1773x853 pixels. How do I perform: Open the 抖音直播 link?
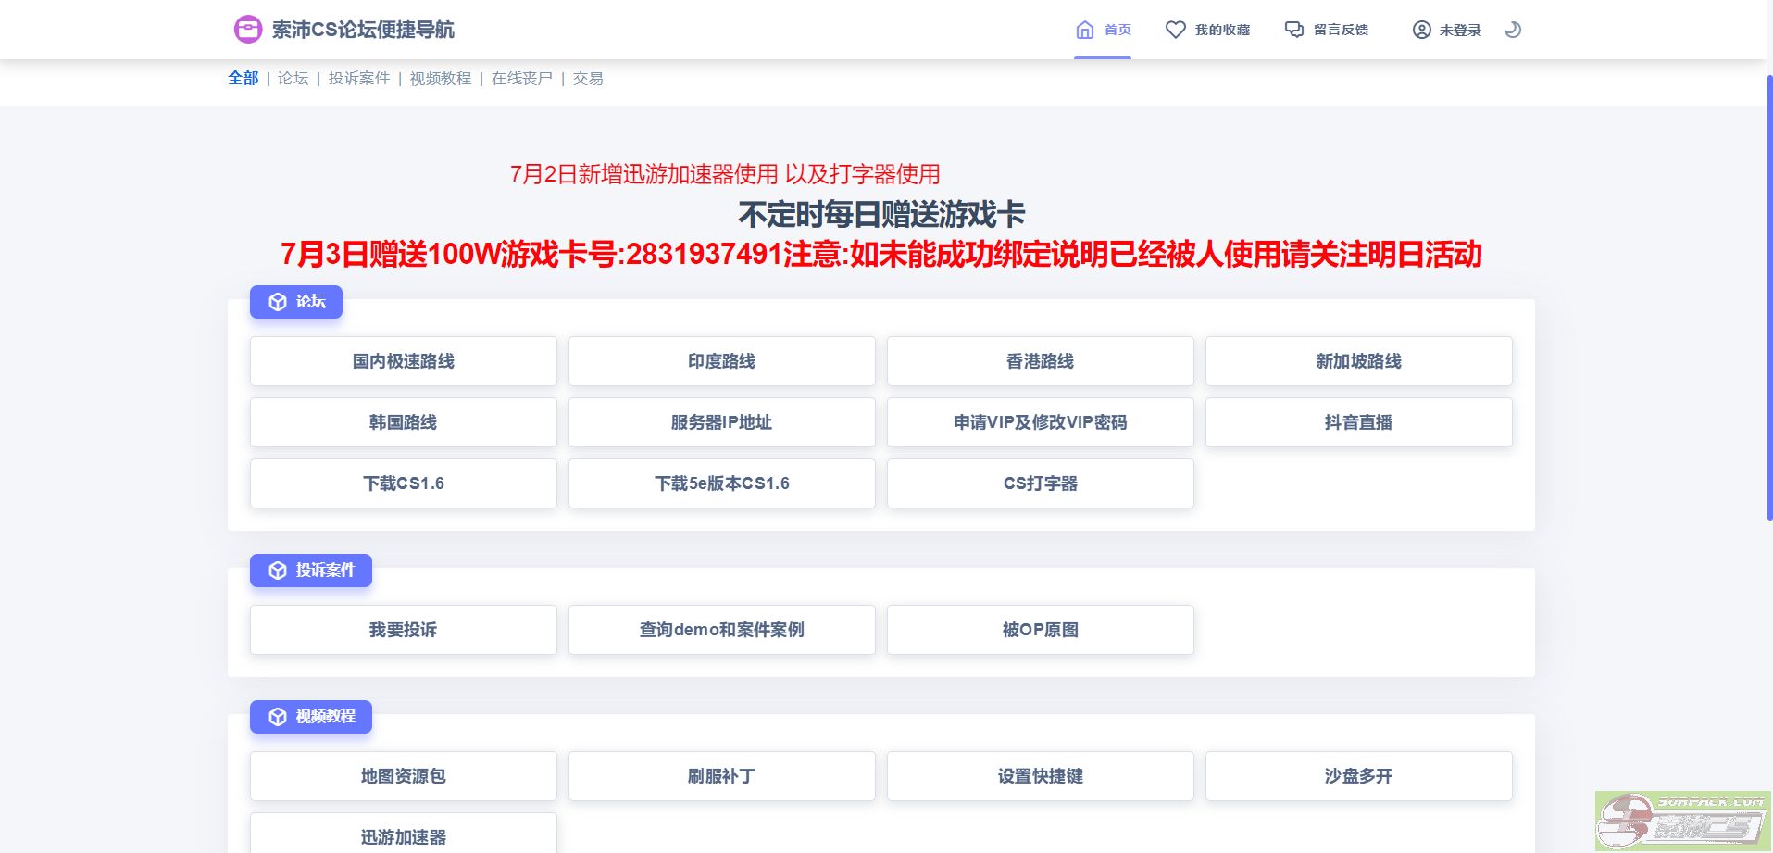(1358, 422)
